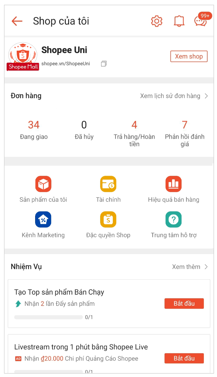
Task: Open Hiệu quả bán hàng chart icon
Action: point(174,184)
